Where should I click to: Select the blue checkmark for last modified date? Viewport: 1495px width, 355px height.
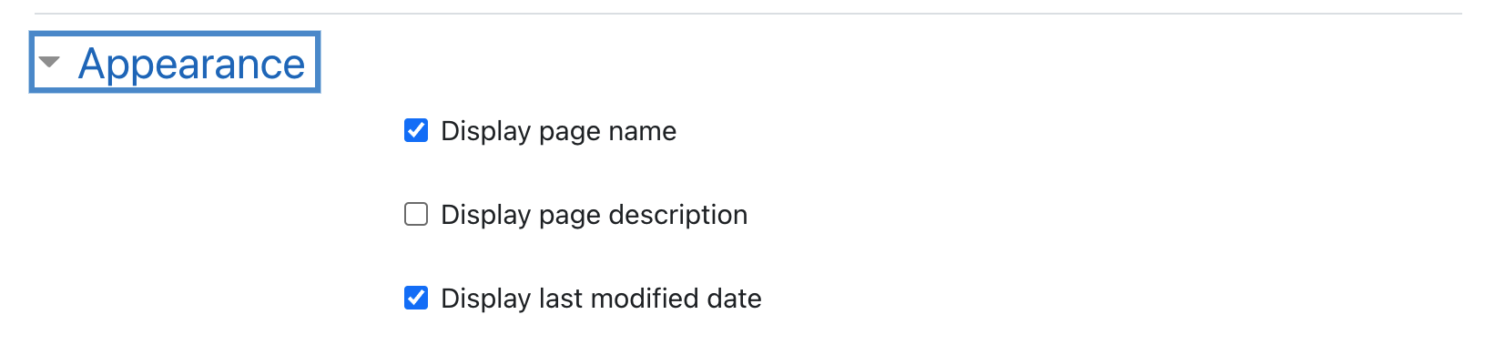pyautogui.click(x=416, y=298)
